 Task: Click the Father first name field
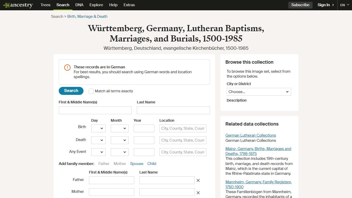click(112, 180)
